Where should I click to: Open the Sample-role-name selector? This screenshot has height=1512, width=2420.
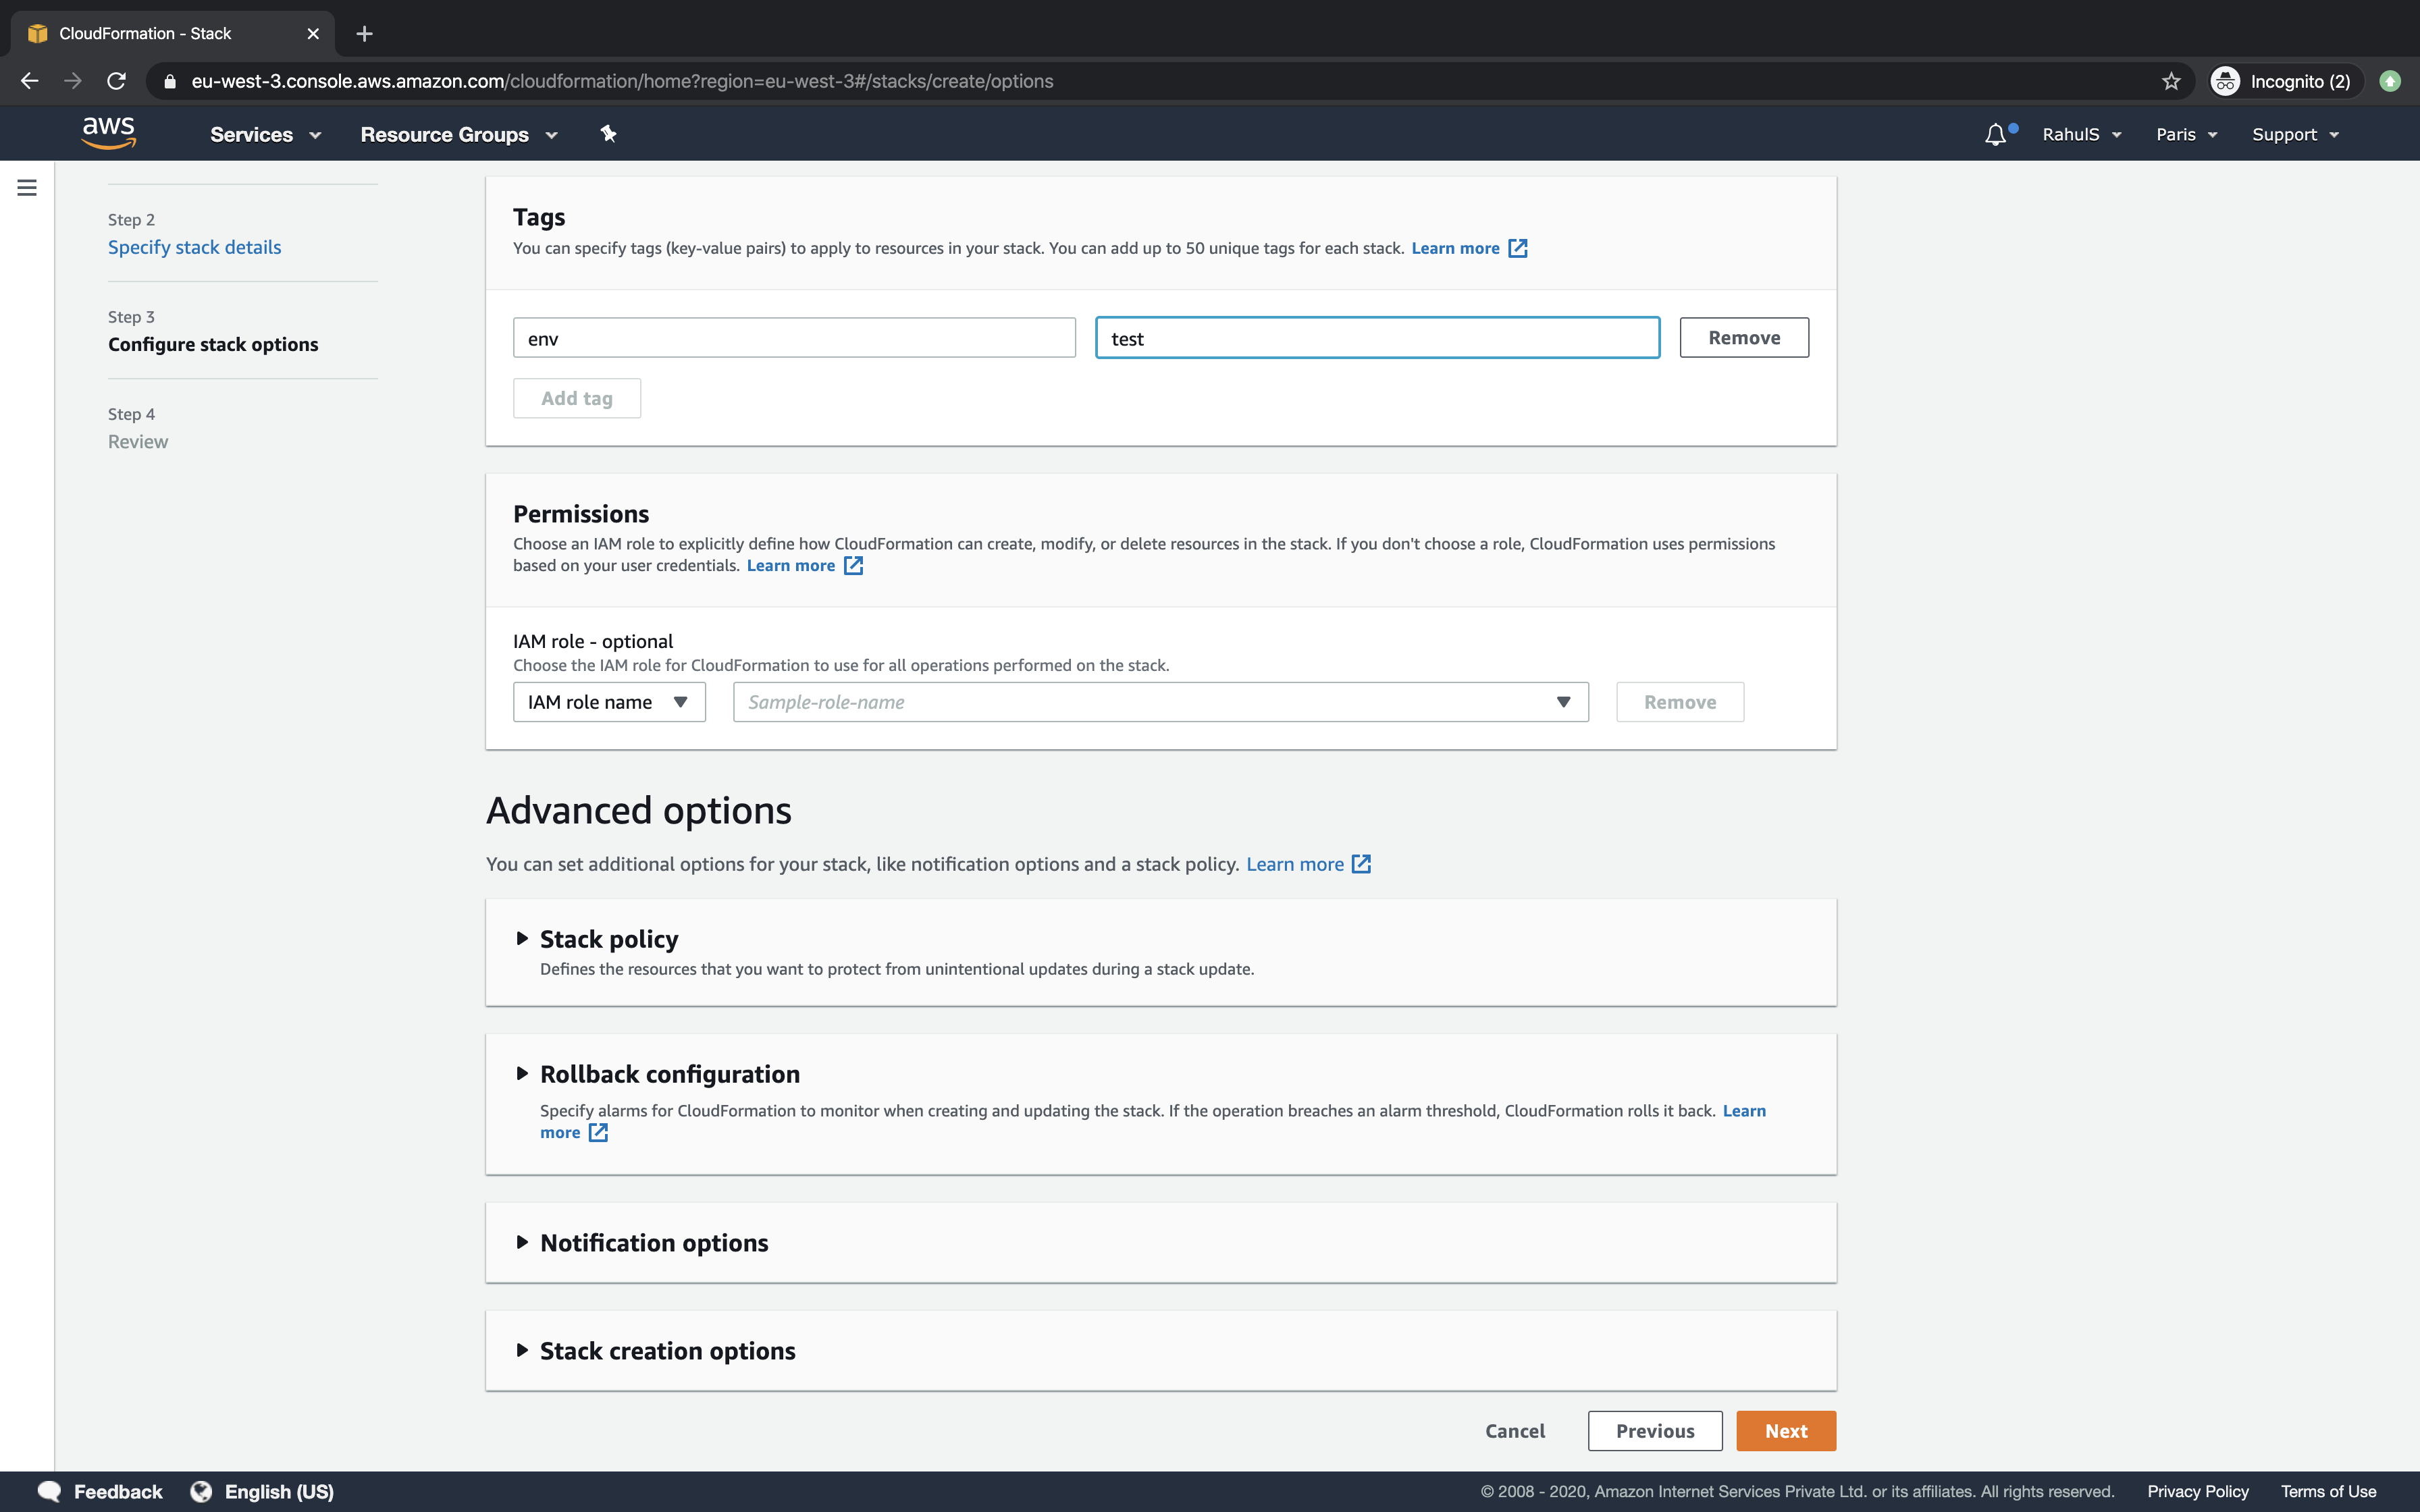[x=1159, y=701]
